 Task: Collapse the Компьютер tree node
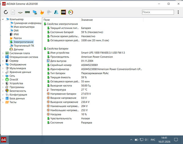click(x=3, y=19)
